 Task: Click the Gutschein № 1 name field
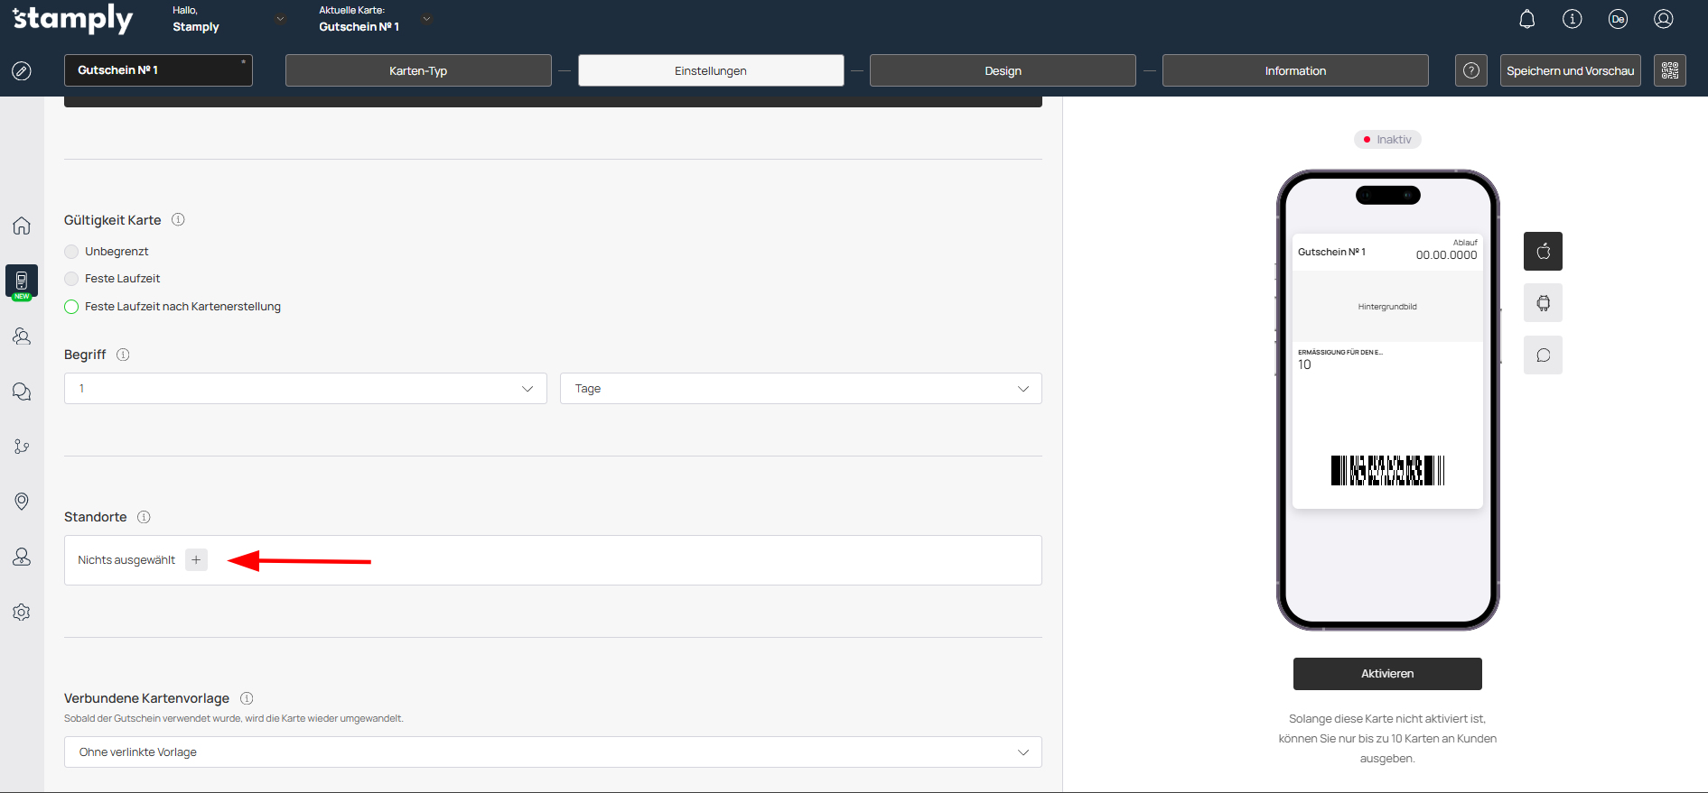[x=158, y=70]
